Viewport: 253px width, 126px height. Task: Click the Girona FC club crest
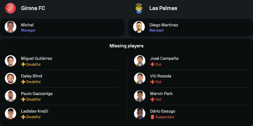[10, 8]
